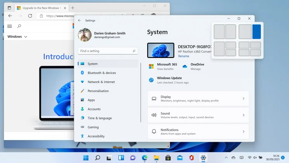The width and height of the screenshot is (289, 163).
Task: Close the Upgrade to the New Windows tab
Action: 65,8
